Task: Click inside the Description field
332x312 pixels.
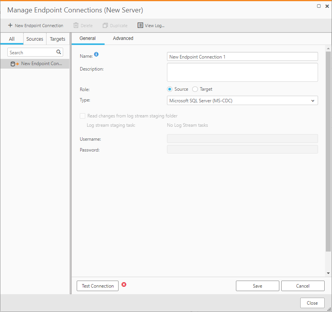Action: pyautogui.click(x=242, y=72)
